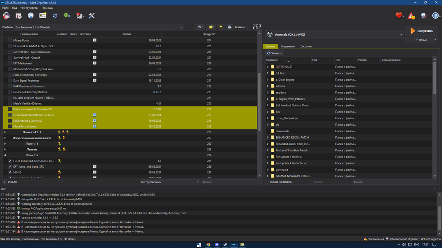Switch to the Сохранения tab
The width and height of the screenshot is (442, 248).
(x=288, y=46)
